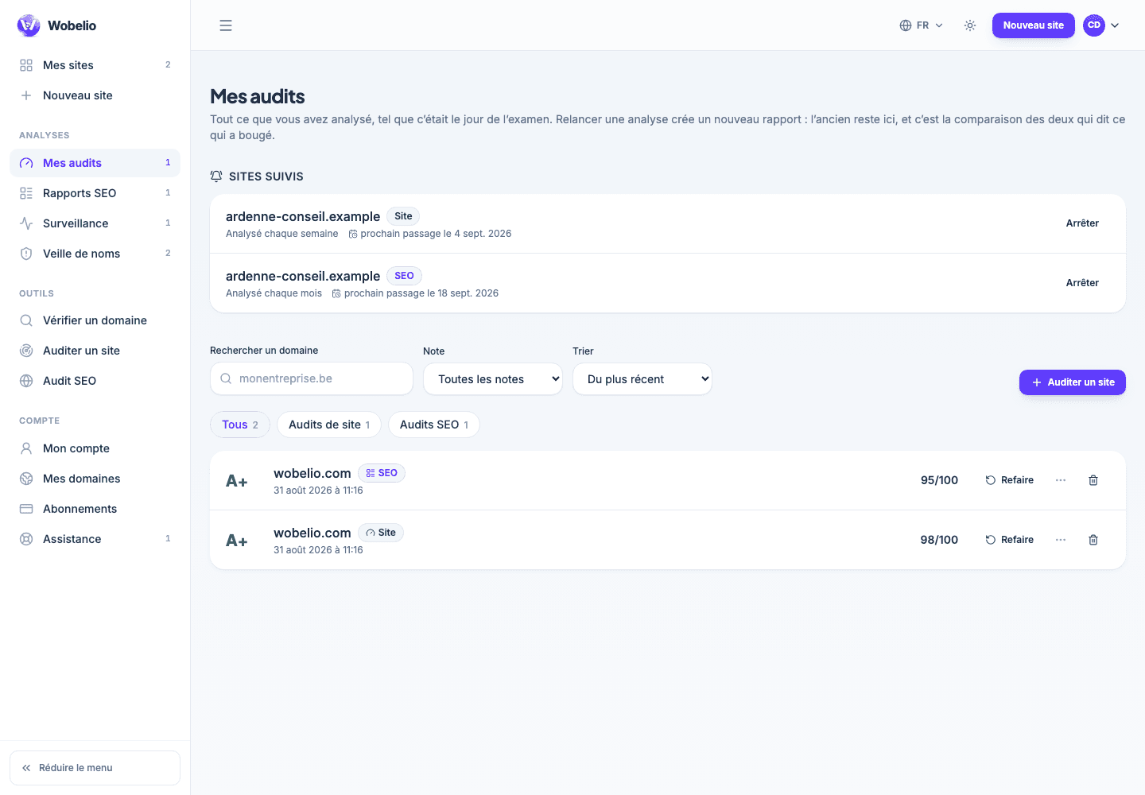This screenshot has height=795, width=1145.
Task: Click the 95/100 score
Action: [x=939, y=480]
